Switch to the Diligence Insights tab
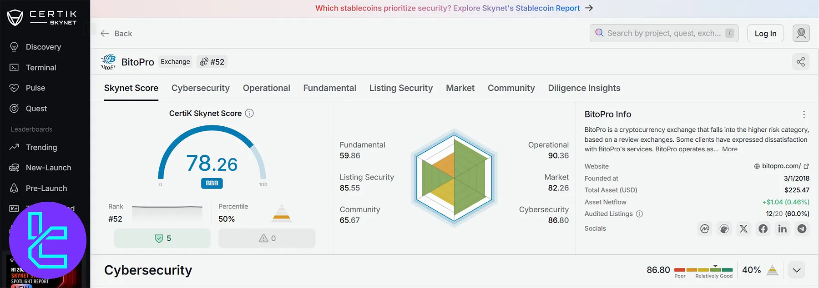This screenshot has height=288, width=819. click(x=584, y=88)
